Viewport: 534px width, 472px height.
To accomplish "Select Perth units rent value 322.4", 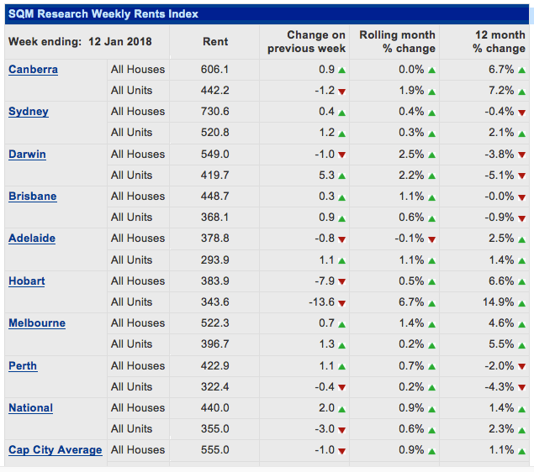I will coord(215,386).
